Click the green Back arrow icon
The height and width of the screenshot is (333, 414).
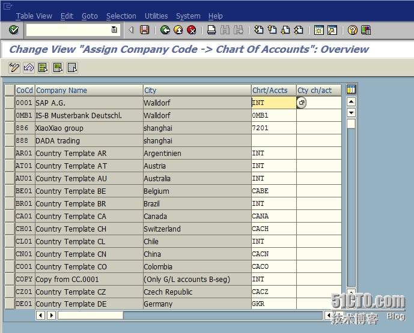(165, 30)
